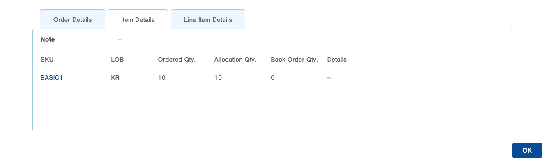Click the Ordered Qty. column header

tap(177, 60)
